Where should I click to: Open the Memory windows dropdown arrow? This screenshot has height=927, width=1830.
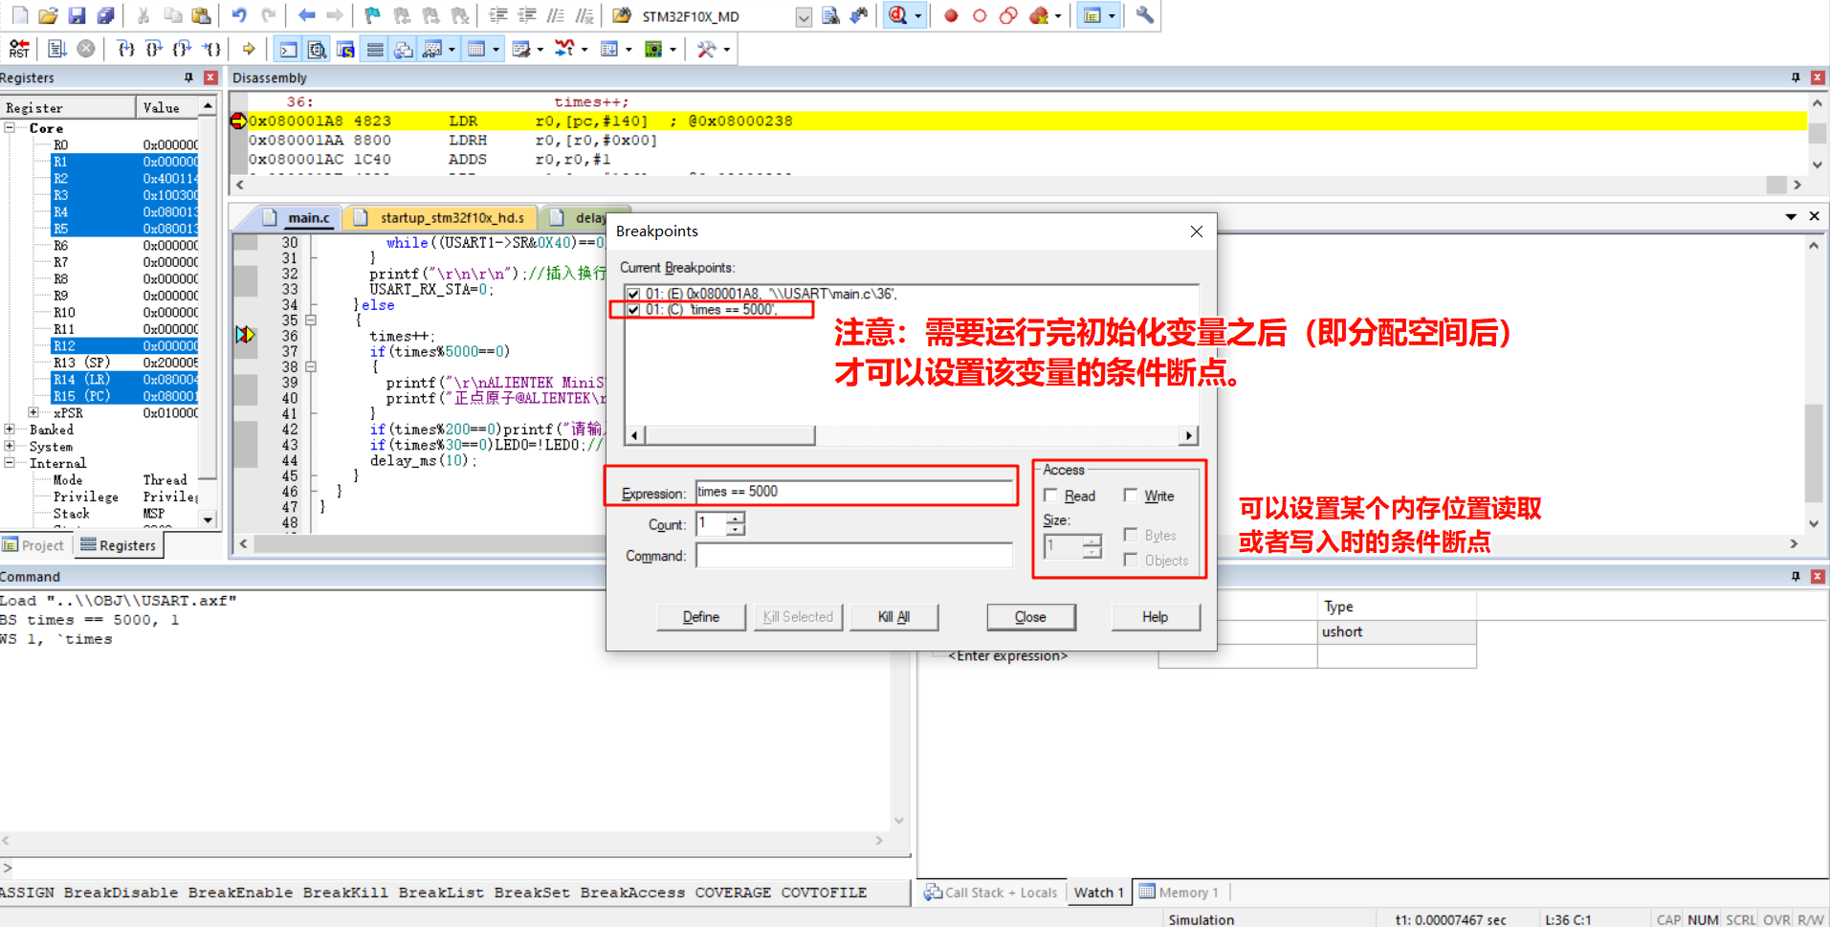click(496, 49)
